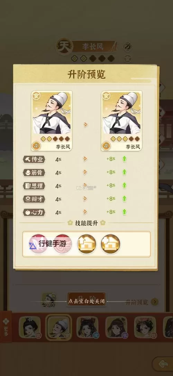Image resolution: width=173 pixels, height=376 pixels.
Task: Open the 更多 side menu
Action: click(x=6, y=327)
